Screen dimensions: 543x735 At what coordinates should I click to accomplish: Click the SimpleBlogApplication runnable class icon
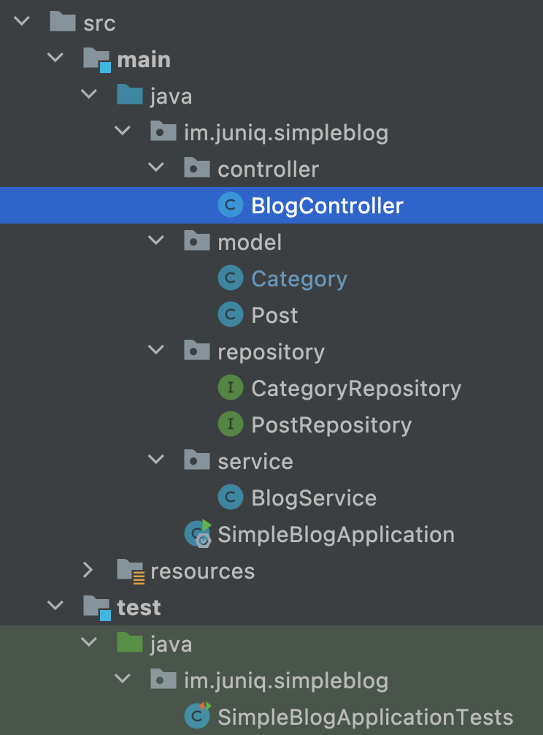pyautogui.click(x=198, y=533)
